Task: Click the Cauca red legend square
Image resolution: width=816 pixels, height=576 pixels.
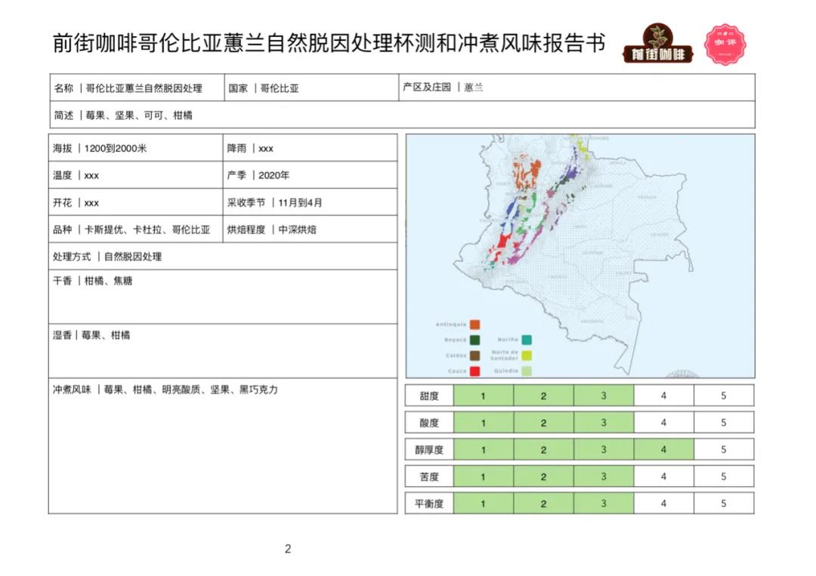Action: coord(475,371)
